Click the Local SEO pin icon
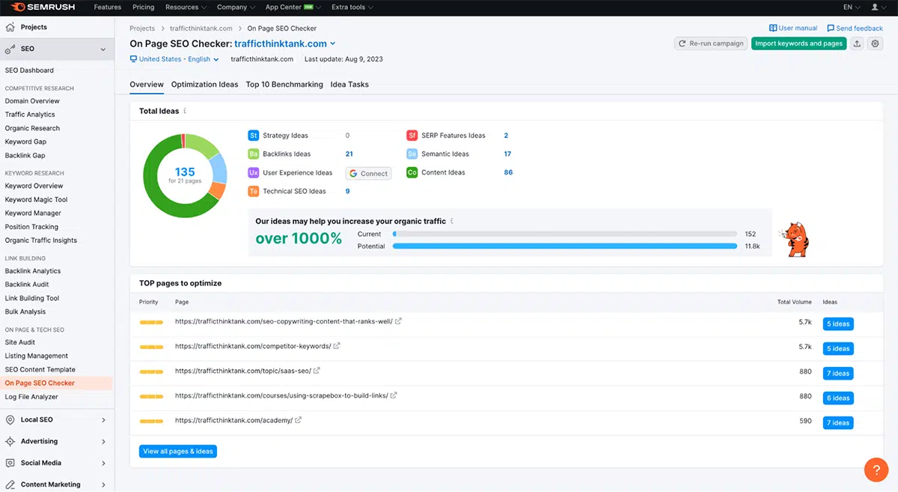Screen dimensions: 898x492 click(10, 420)
